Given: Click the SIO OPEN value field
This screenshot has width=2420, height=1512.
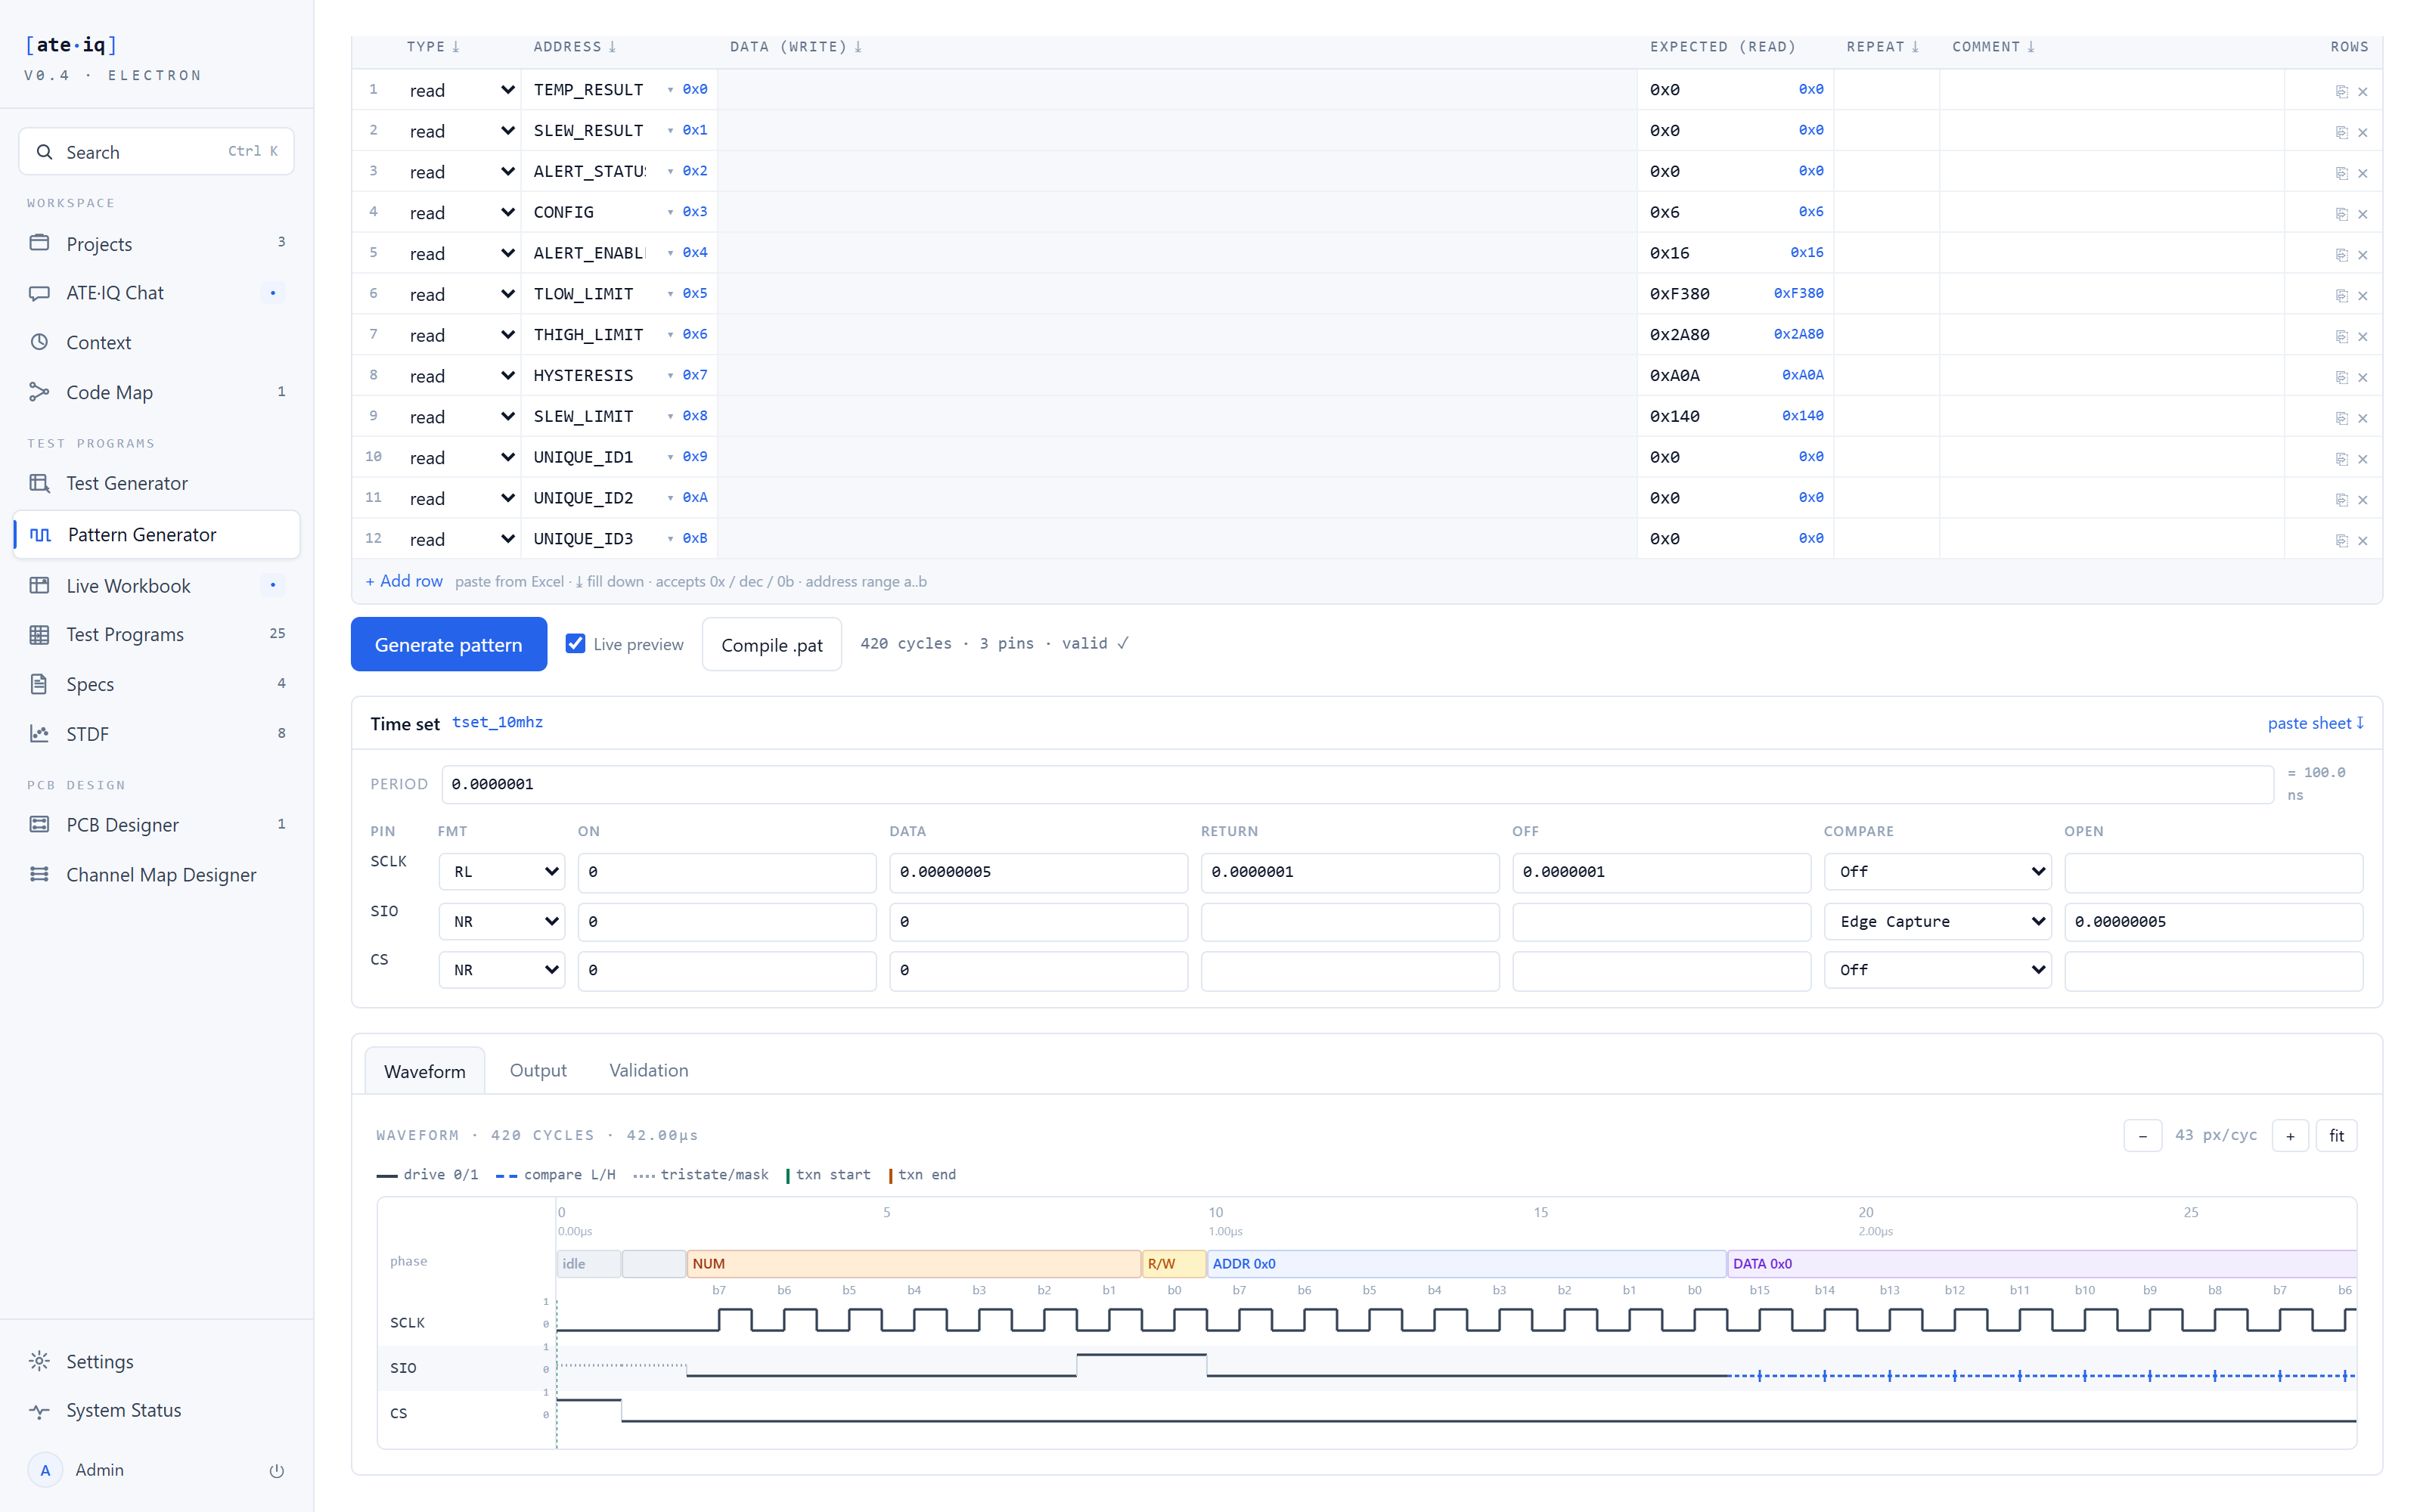Looking at the screenshot, I should (x=2213, y=921).
